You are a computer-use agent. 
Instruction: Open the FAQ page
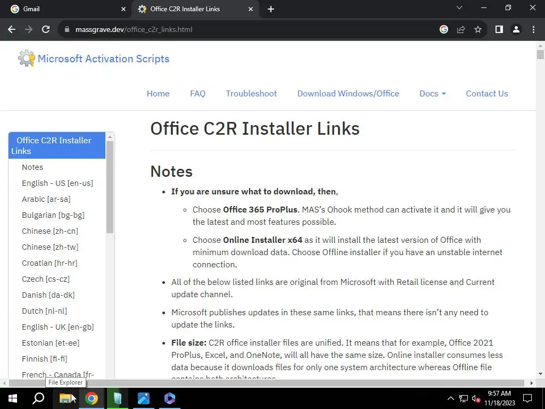(198, 94)
